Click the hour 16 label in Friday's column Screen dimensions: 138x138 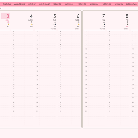(x=109, y=76)
